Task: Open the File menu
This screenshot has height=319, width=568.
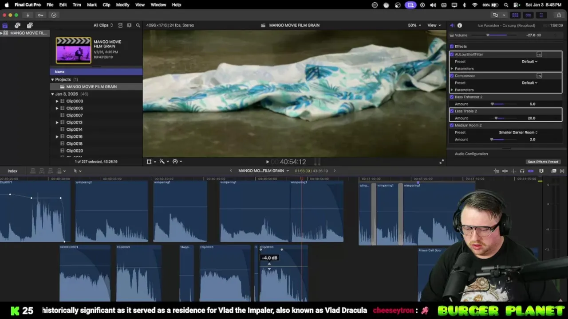Action: (50, 5)
